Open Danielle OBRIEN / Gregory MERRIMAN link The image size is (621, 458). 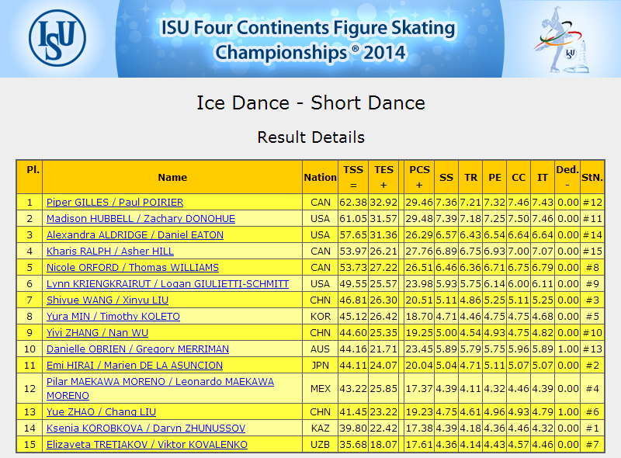point(138,349)
